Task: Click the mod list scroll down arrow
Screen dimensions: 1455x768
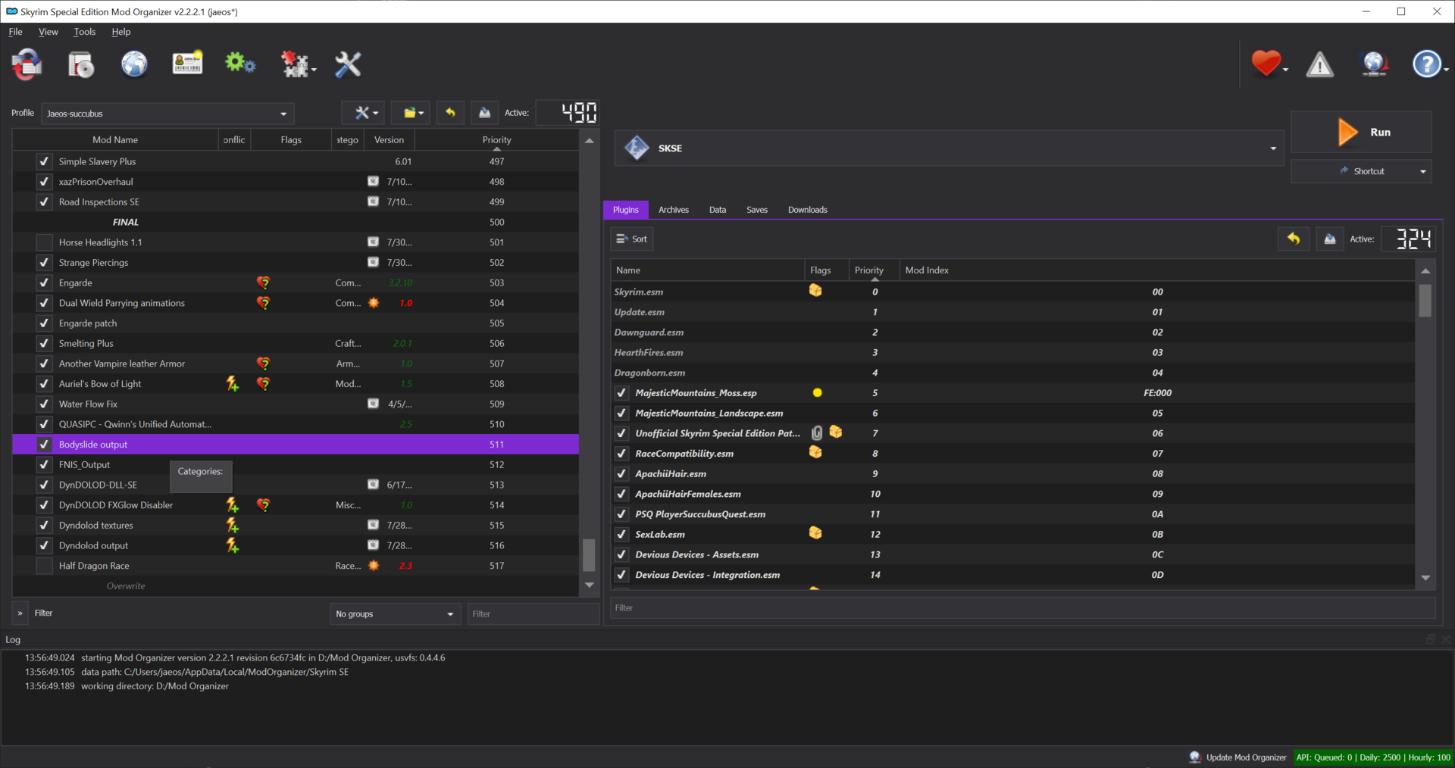Action: tap(589, 585)
